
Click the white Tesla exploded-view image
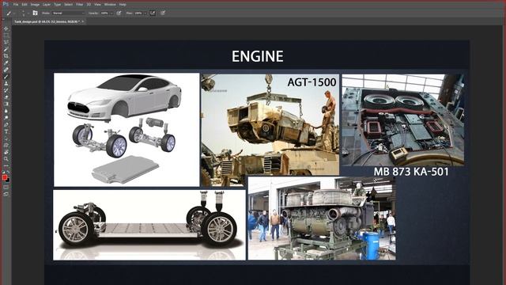point(126,130)
